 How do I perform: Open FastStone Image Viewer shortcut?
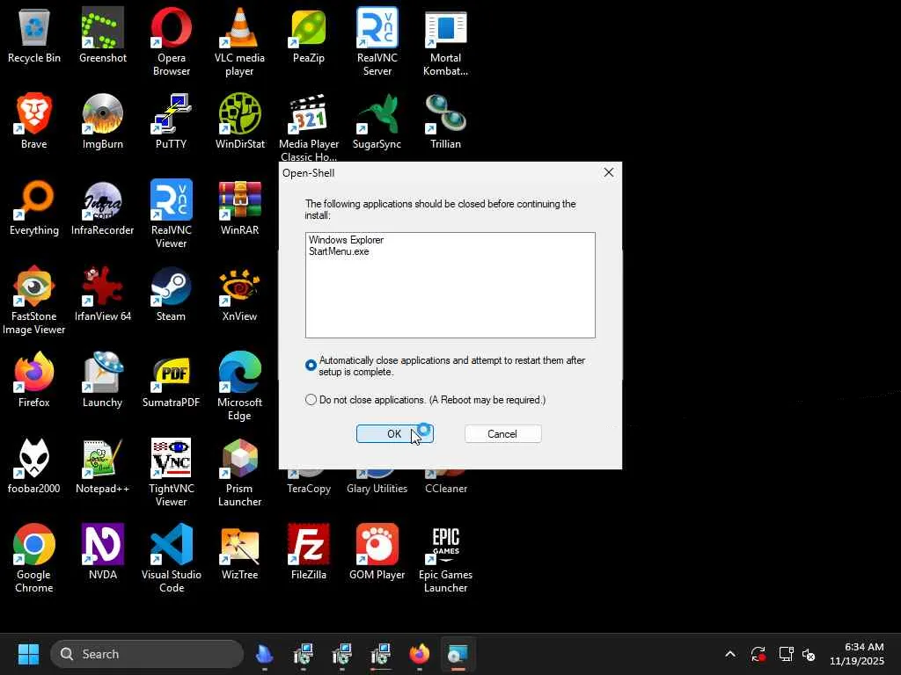pos(34,300)
